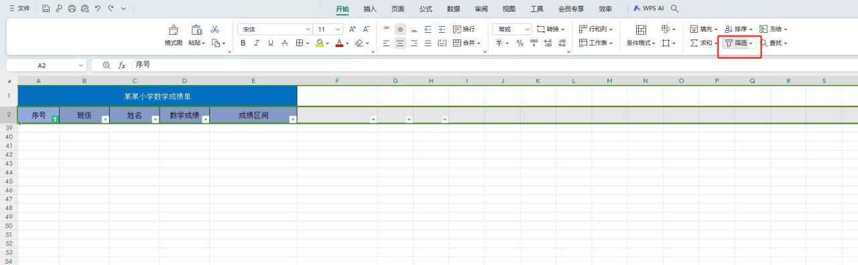Screen dimensions: 858x265
Task: Click the Save icon in quick access toolbar
Action: click(46, 9)
